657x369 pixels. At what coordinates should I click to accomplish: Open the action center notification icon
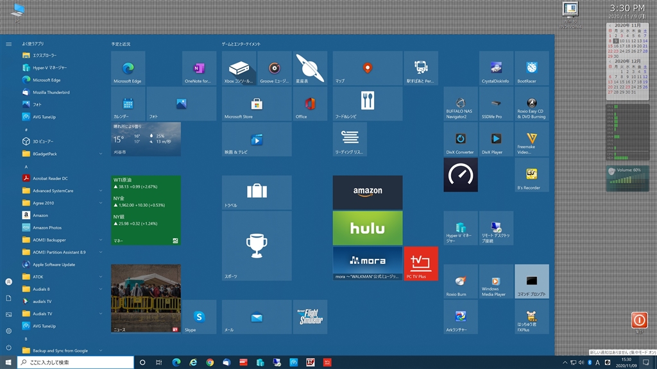point(645,363)
